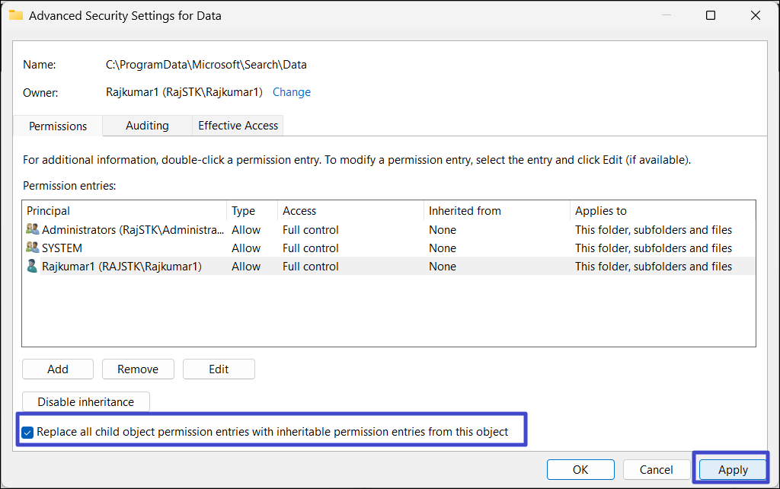Click the SYSTEM group icon
Screen dimensions: 780x489
(x=33, y=248)
